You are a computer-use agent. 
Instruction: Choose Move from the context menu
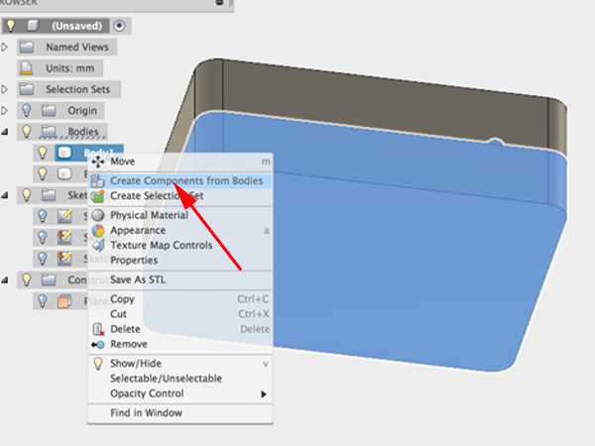tap(179, 162)
